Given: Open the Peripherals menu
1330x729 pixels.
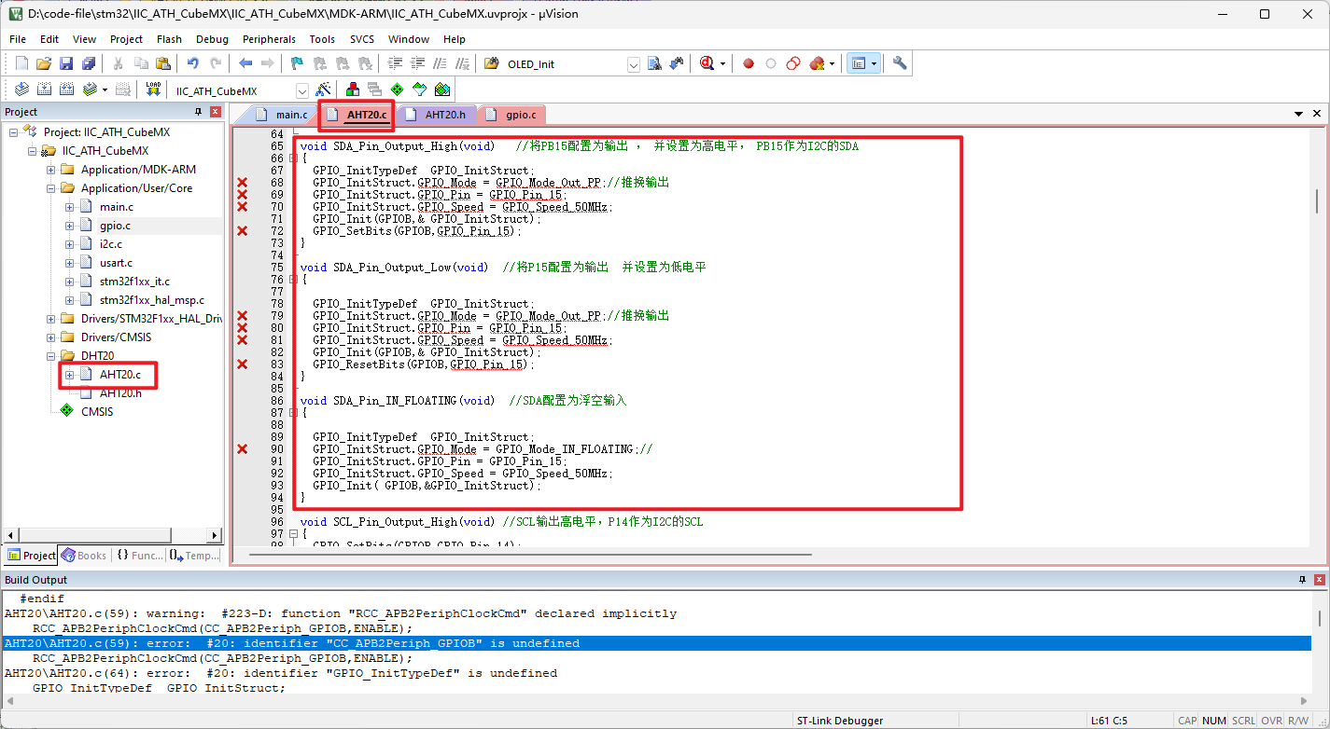Looking at the screenshot, I should click(x=269, y=39).
